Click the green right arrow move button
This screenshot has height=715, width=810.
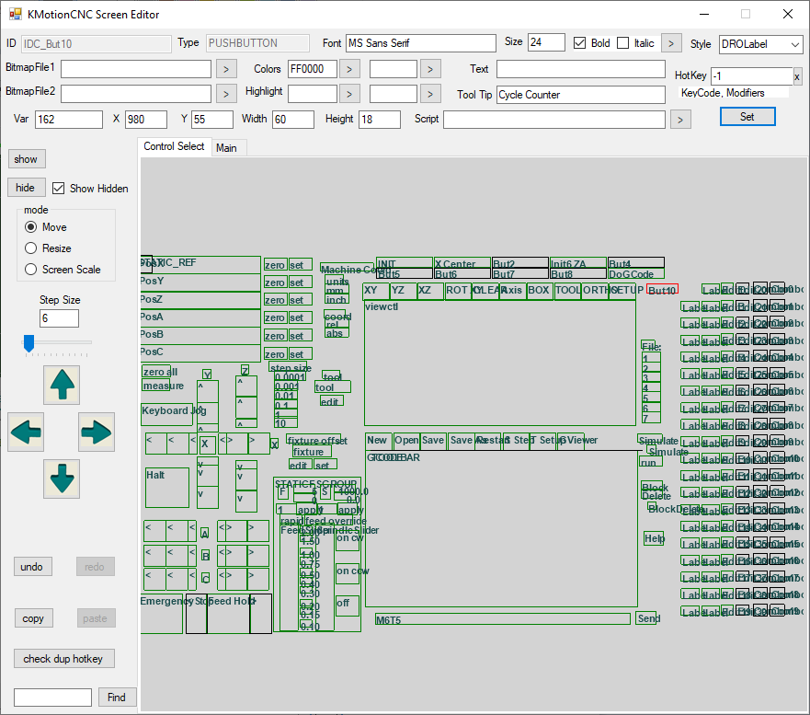tap(97, 432)
